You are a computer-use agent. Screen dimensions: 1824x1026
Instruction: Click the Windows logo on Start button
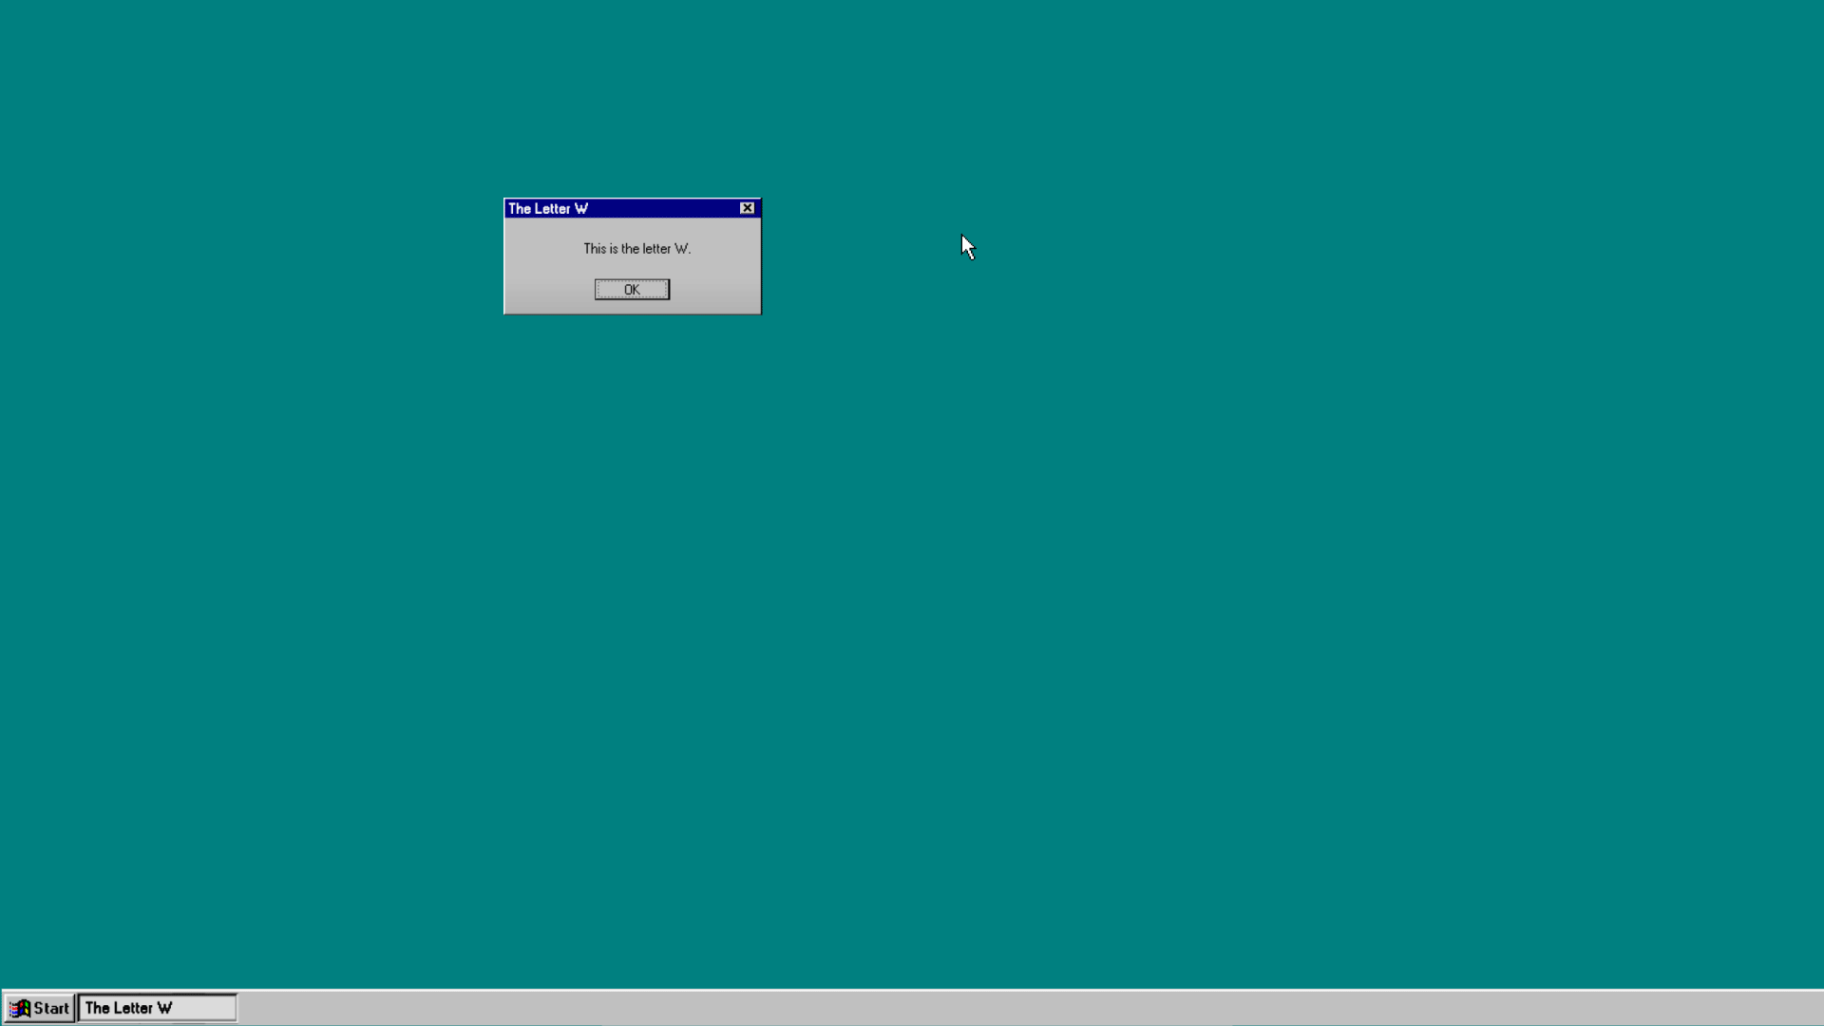pos(20,1008)
